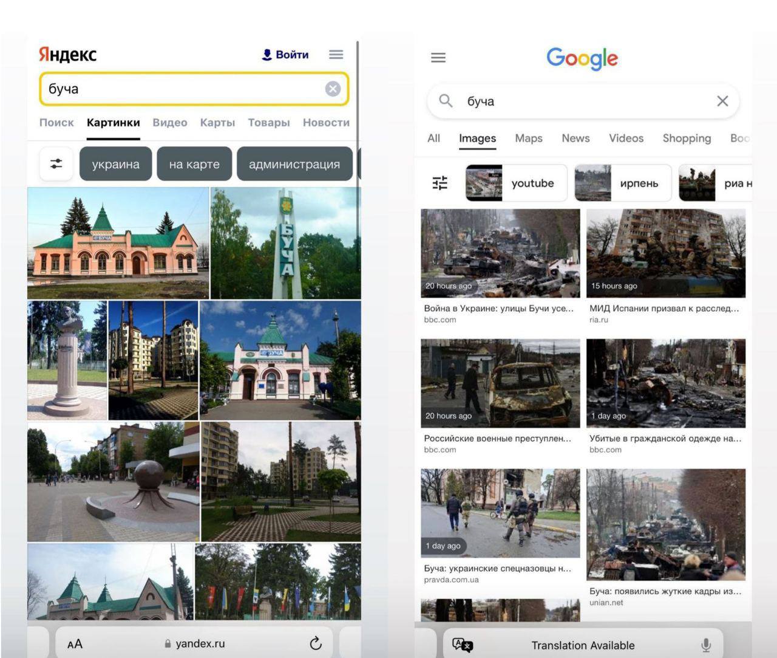The height and width of the screenshot is (658, 777).
Task: Open Google image search filters
Action: point(440,183)
